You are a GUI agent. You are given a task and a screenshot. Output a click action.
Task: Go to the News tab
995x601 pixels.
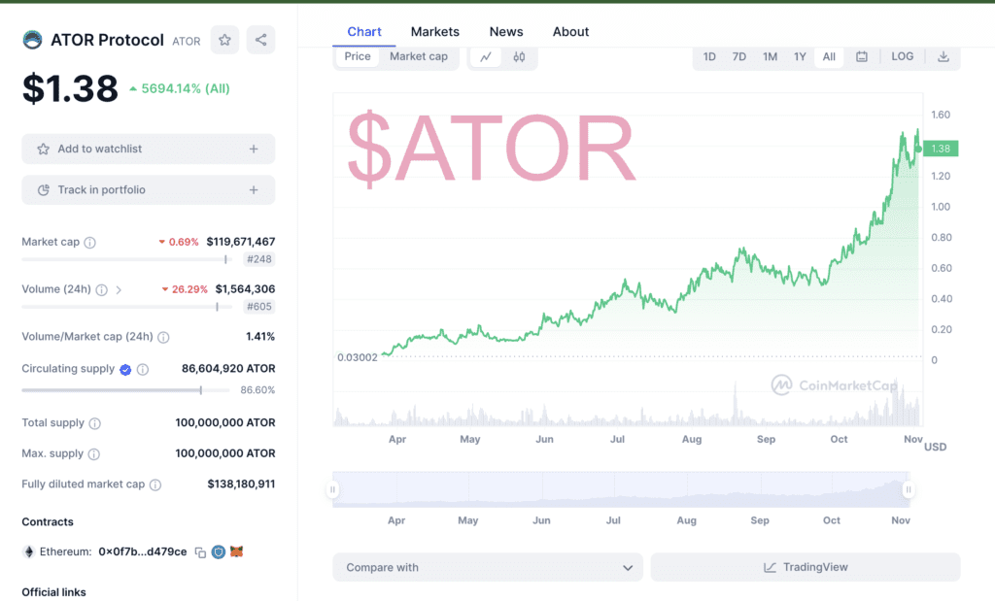pos(506,32)
